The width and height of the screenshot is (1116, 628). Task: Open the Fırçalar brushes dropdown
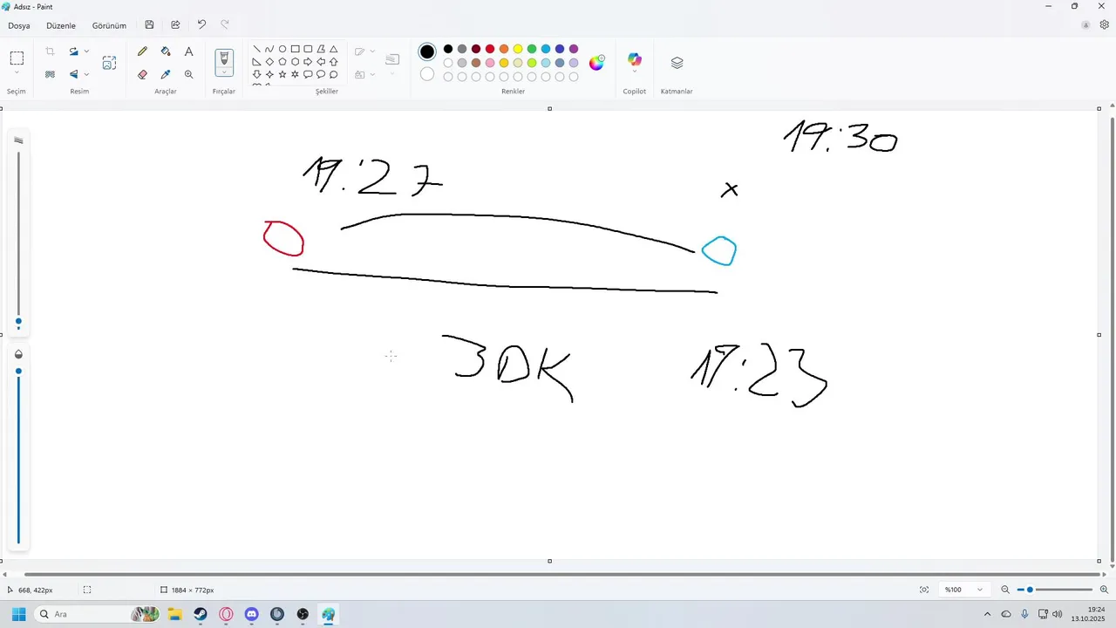click(224, 72)
